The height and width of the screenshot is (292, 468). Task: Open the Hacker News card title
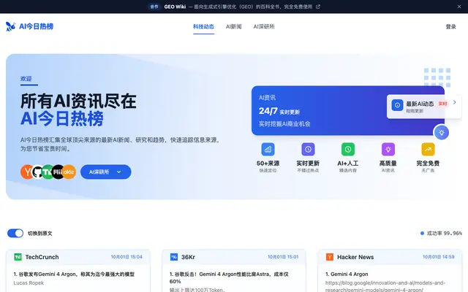pyautogui.click(x=355, y=257)
